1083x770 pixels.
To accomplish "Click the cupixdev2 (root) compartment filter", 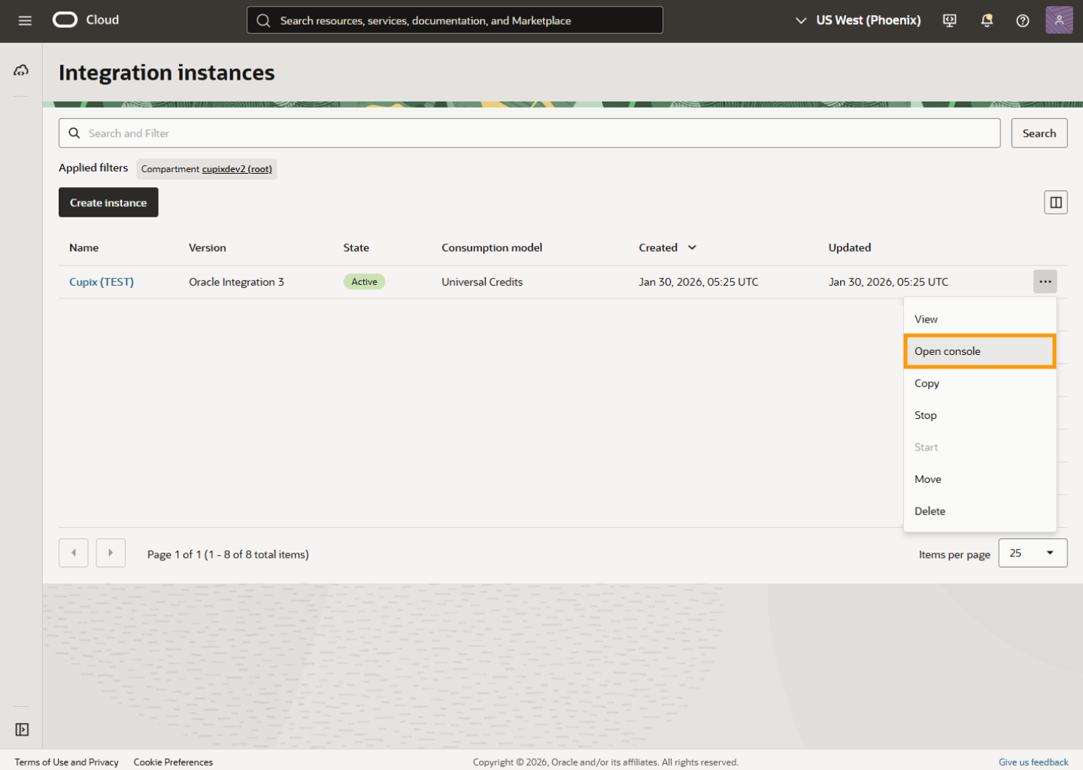I will (x=237, y=169).
